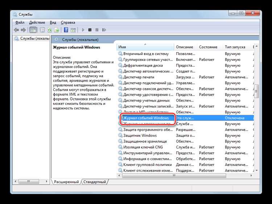
Task: Open Help with the blue question icon
Action: pos(66,30)
